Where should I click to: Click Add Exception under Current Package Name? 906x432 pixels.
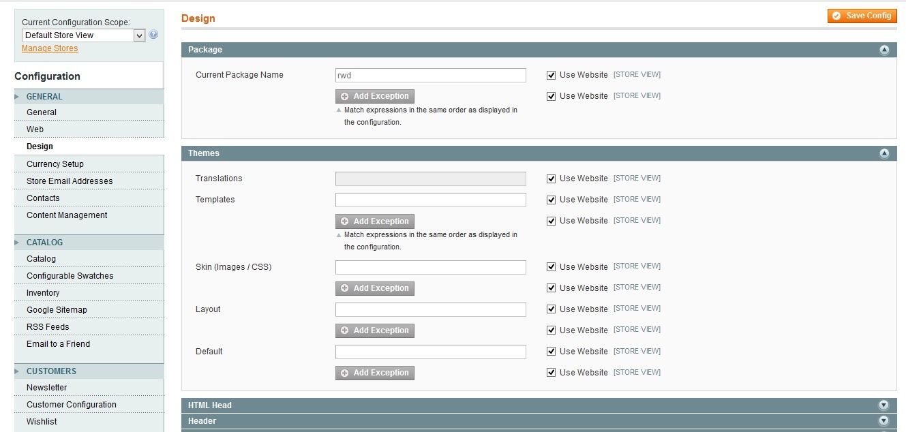pyautogui.click(x=375, y=97)
